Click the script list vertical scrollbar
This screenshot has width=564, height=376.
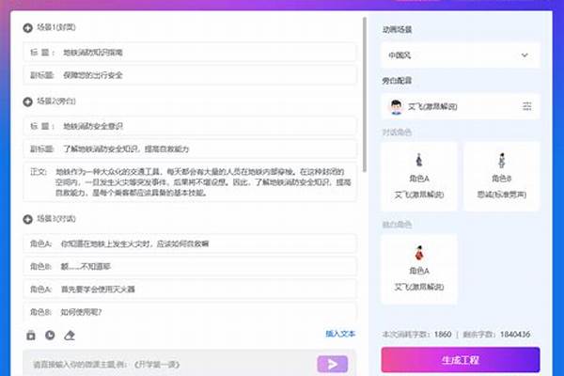click(365, 94)
